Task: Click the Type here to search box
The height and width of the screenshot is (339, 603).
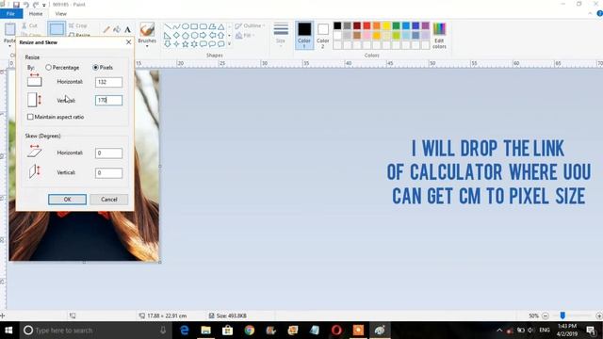Action: (x=94, y=331)
